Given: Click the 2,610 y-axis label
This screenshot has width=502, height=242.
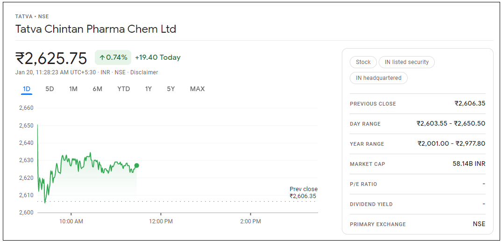Looking at the screenshot, I should pyautogui.click(x=26, y=195).
